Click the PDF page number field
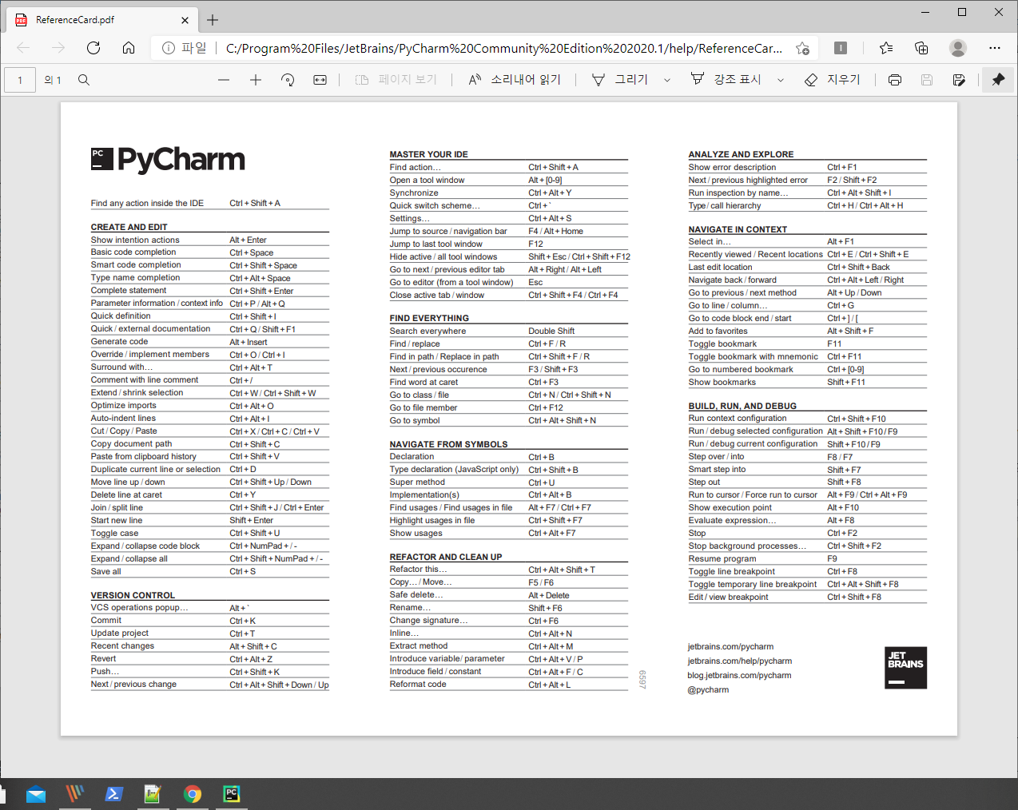 [x=20, y=80]
